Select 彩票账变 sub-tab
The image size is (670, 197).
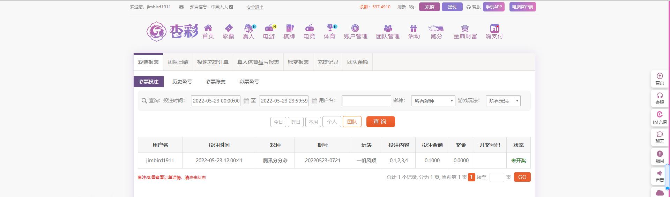point(216,82)
